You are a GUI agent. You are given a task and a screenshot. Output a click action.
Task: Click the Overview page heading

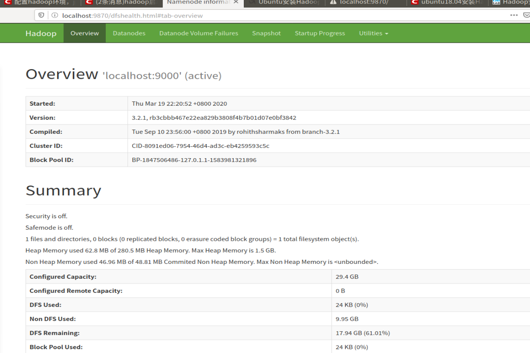point(62,74)
